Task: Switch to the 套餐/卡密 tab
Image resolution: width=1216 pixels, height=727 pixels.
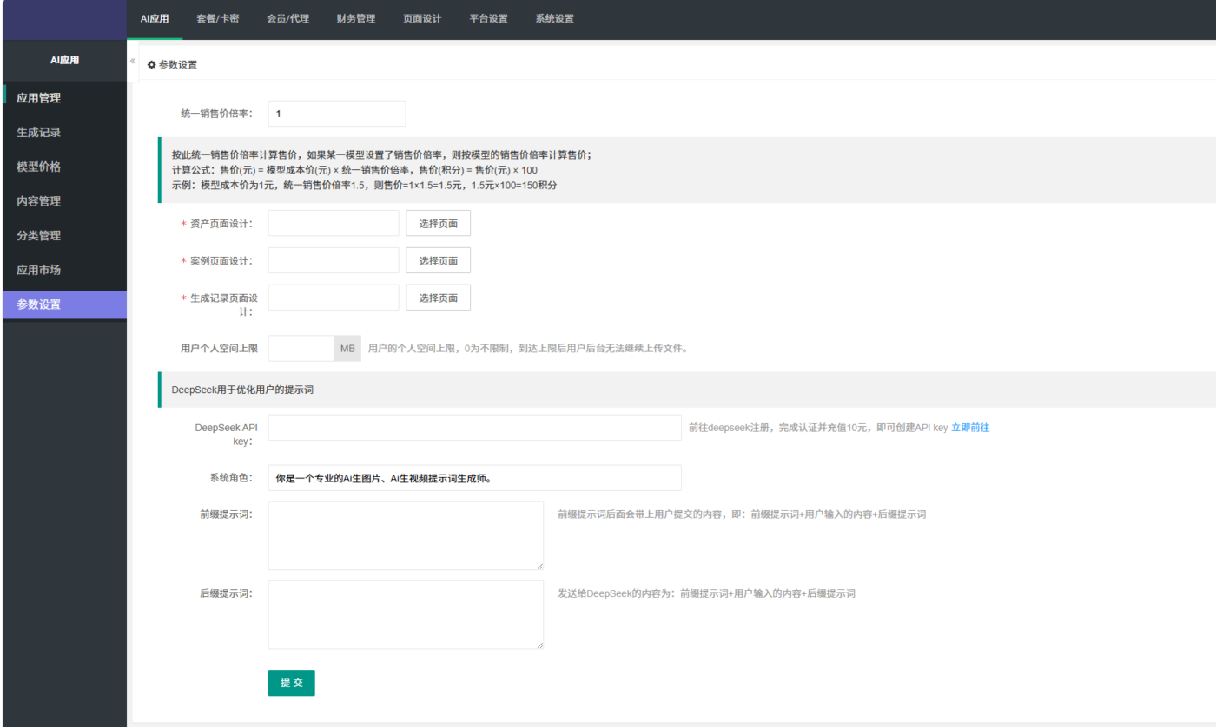Action: click(218, 19)
